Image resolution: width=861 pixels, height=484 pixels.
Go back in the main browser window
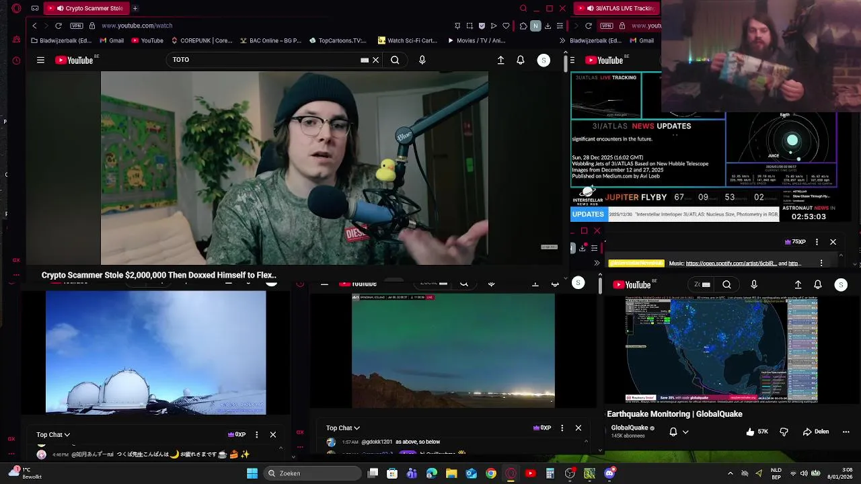tap(34, 26)
